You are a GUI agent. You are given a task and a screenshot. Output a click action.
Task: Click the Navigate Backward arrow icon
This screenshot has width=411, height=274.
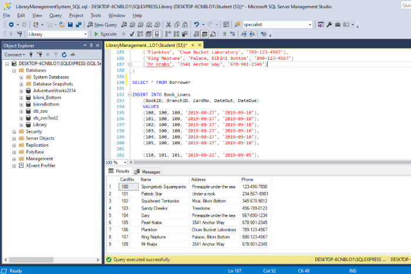coord(11,25)
